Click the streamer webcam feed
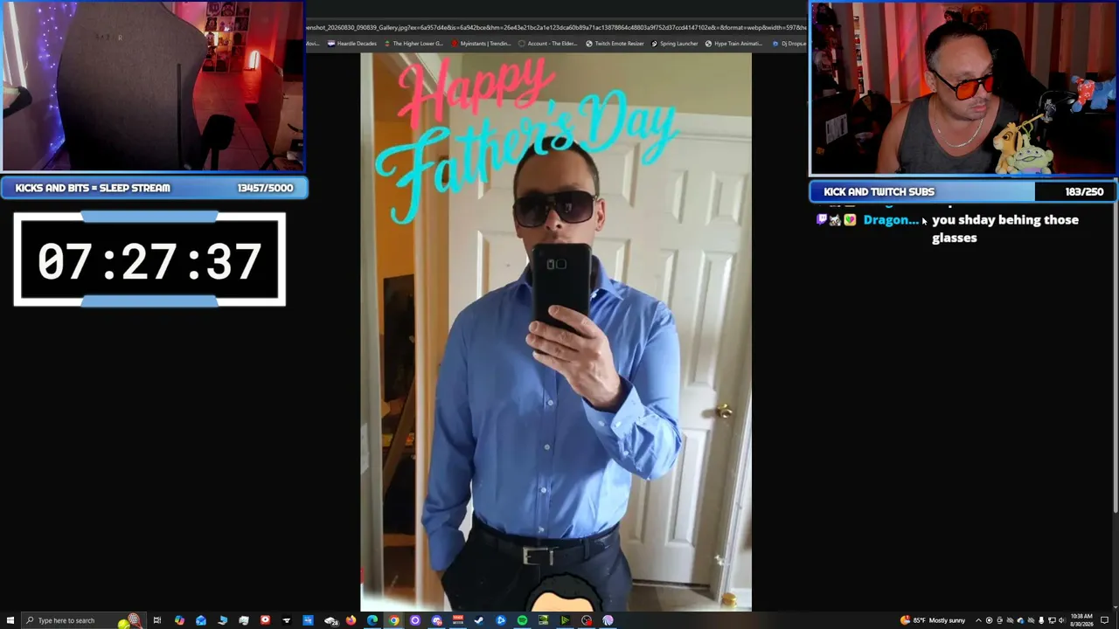This screenshot has width=1119, height=629. [x=963, y=89]
